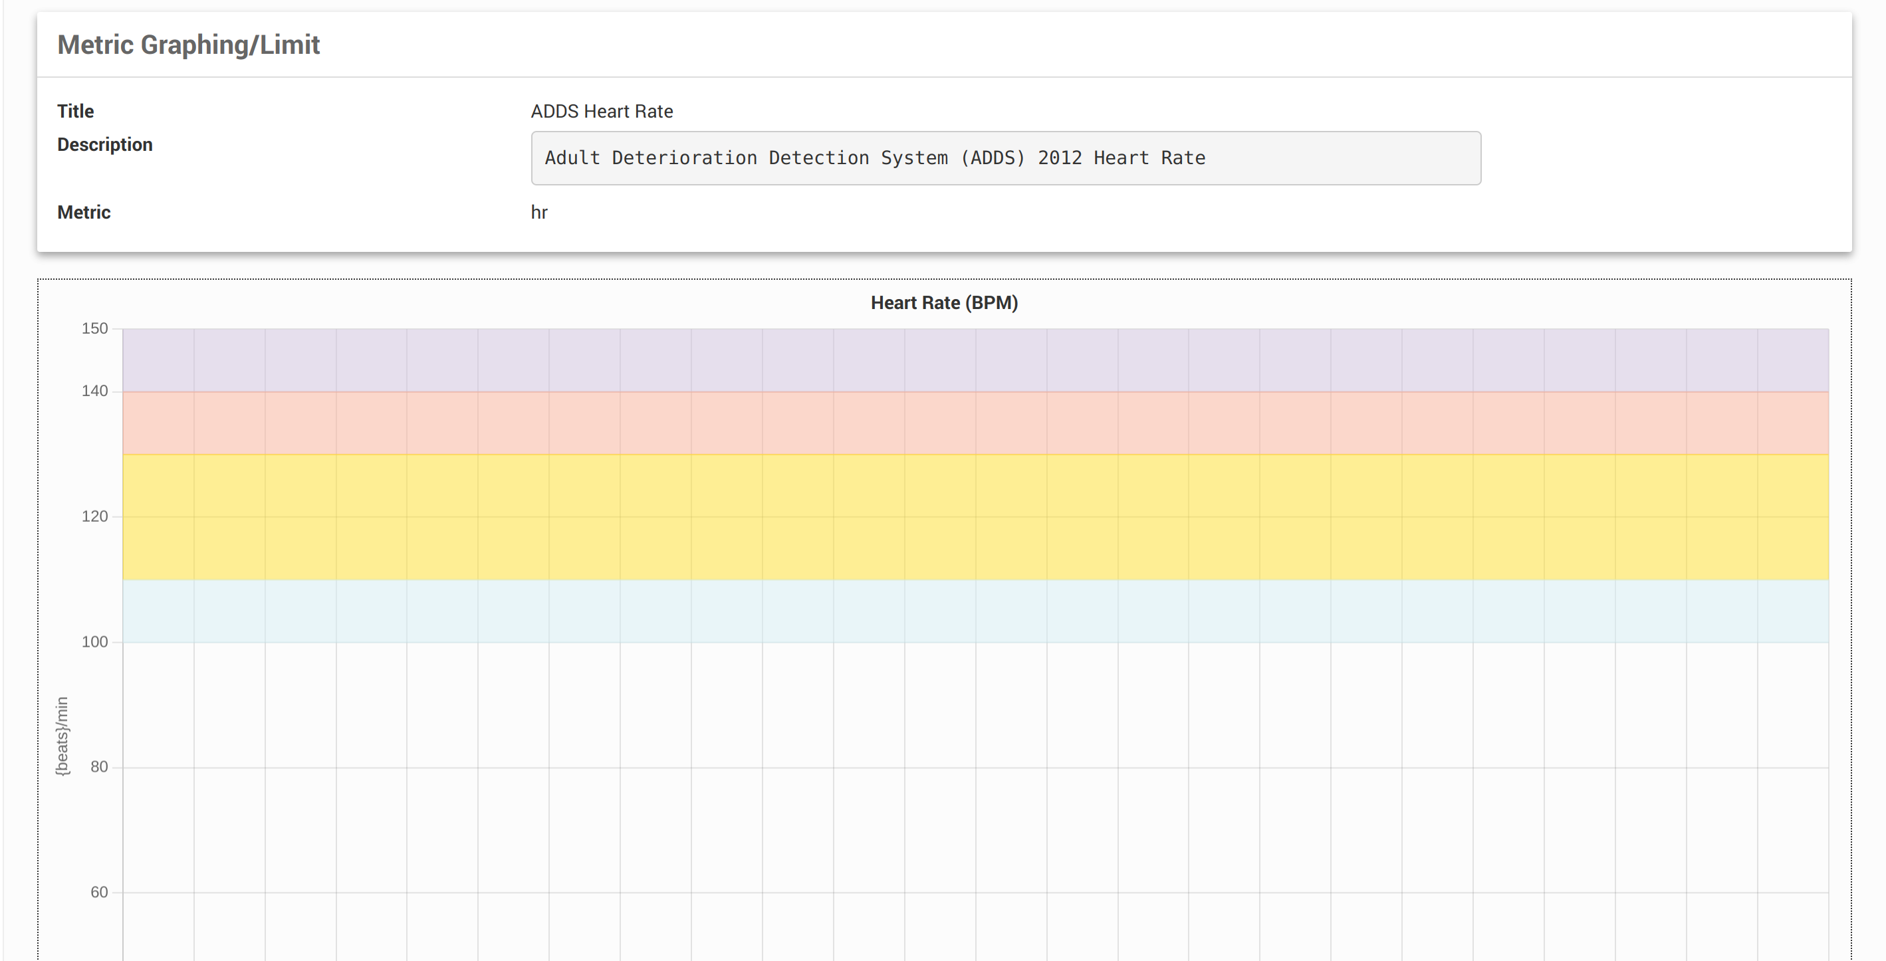The height and width of the screenshot is (961, 1886).
Task: Click the Description field label
Action: 104,145
